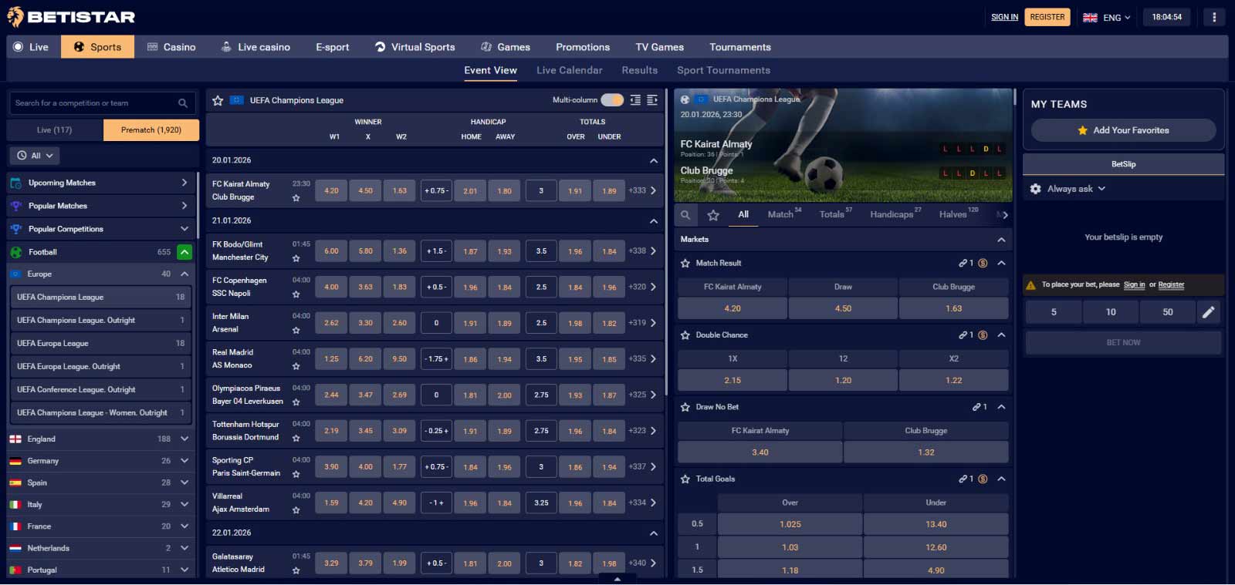Open the Live Calendar tab
The height and width of the screenshot is (585, 1235).
(x=570, y=70)
